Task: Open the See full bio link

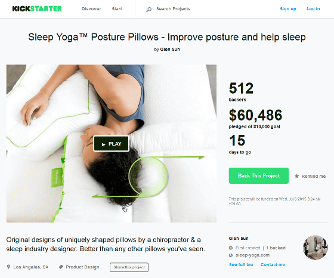Action: point(241,265)
